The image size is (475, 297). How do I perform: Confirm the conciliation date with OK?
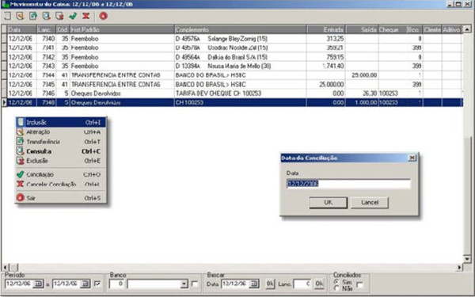(329, 203)
